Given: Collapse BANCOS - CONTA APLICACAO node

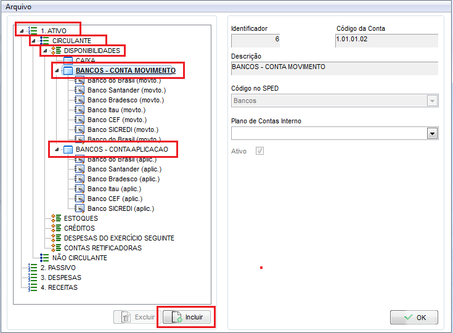Looking at the screenshot, I should [x=57, y=150].
